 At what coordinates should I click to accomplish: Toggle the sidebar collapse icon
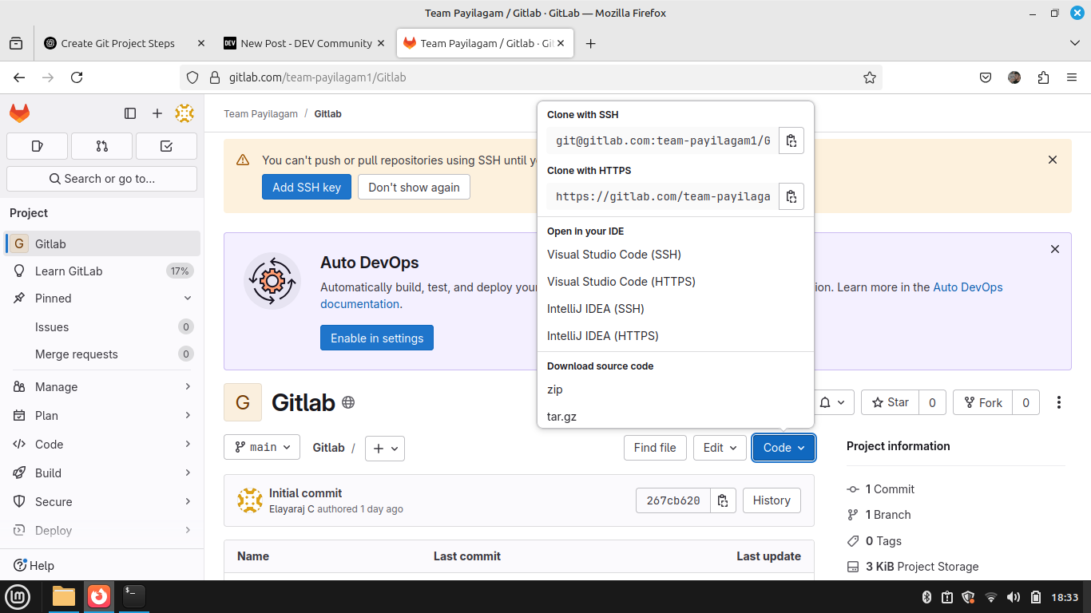click(130, 113)
